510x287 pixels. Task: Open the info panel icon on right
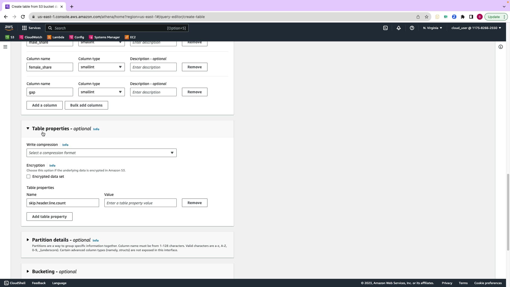tap(500, 47)
